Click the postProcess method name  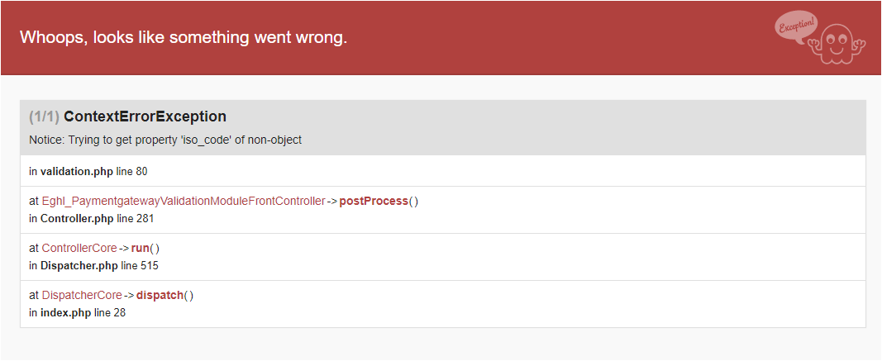pos(374,202)
